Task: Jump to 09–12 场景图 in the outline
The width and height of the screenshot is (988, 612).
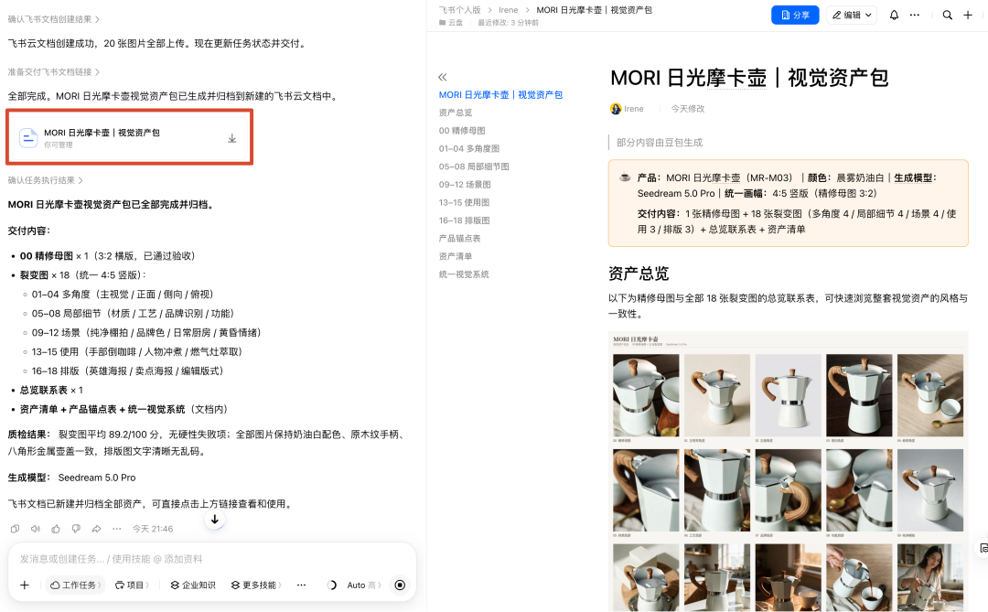Action: coord(465,185)
